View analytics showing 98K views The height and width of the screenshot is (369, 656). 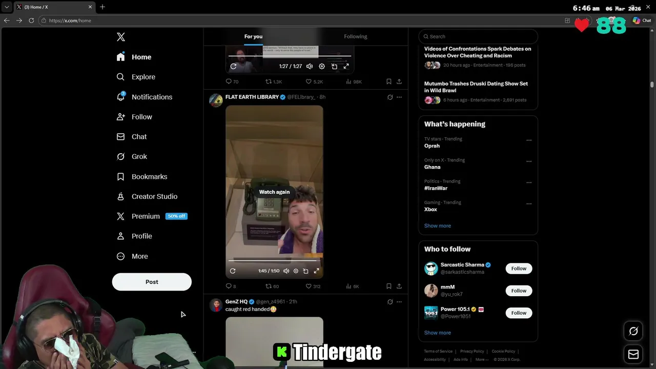click(354, 81)
